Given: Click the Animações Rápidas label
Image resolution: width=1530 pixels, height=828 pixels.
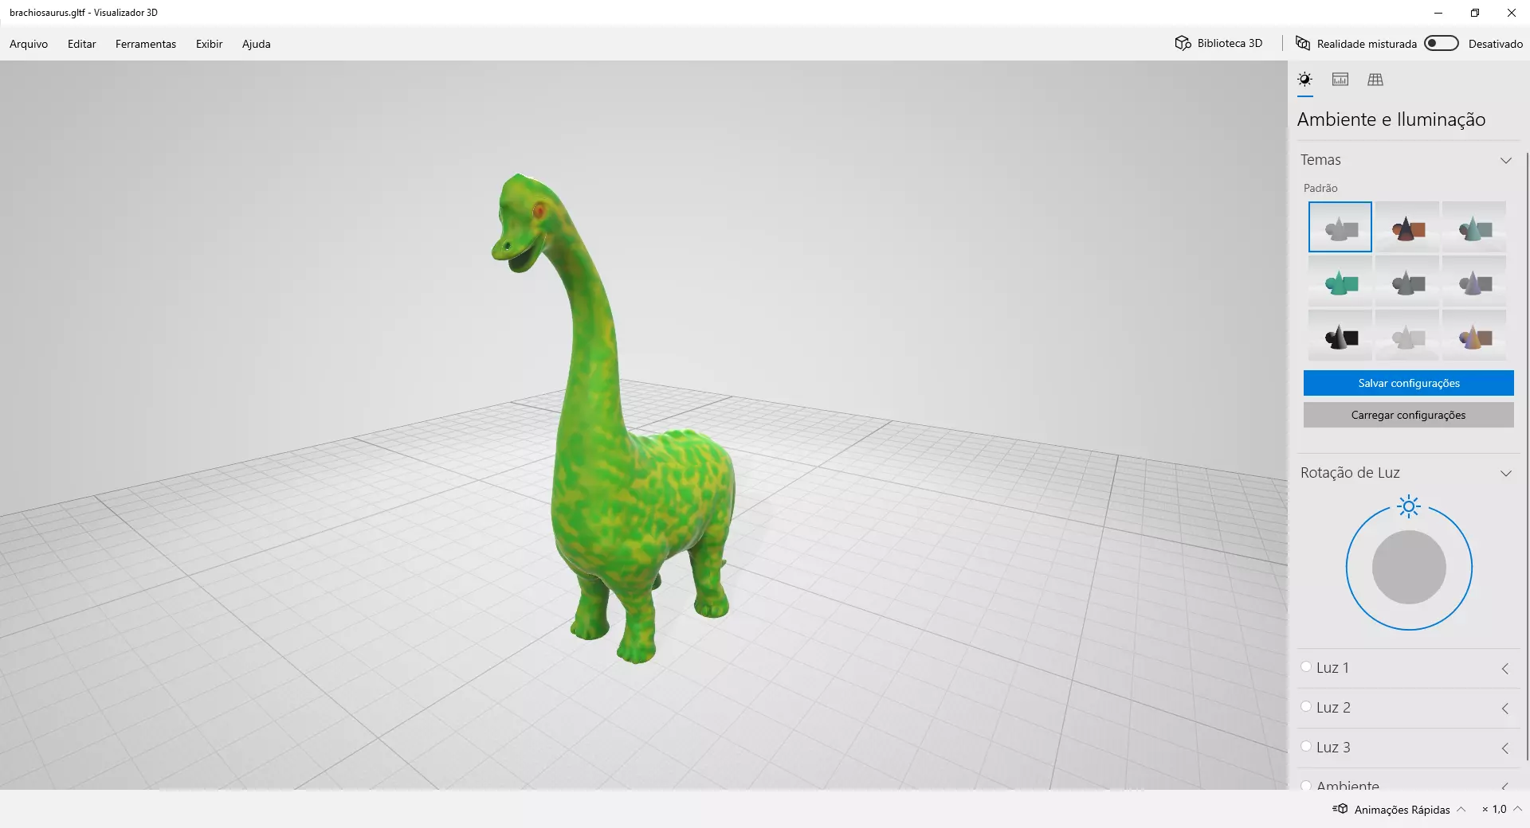Looking at the screenshot, I should [x=1402, y=810].
